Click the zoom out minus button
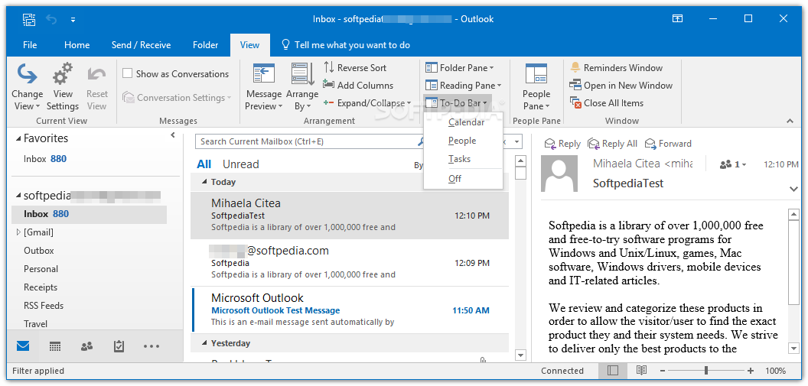808x386 pixels. [x=662, y=371]
